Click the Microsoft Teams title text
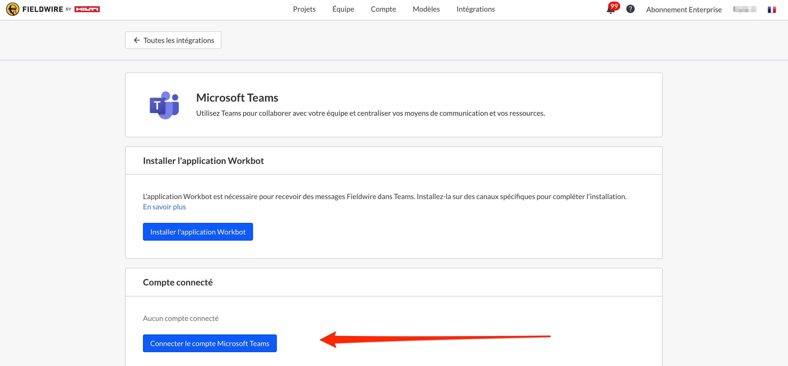788x366 pixels. coord(237,98)
